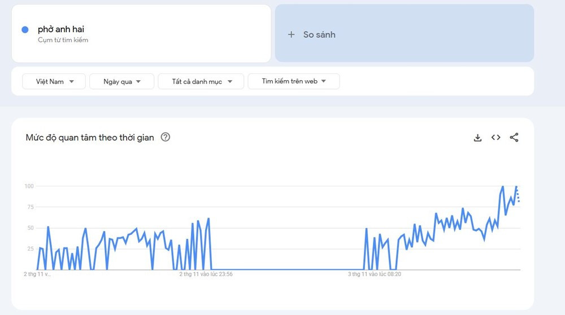This screenshot has width=565, height=315.
Task: Edit the search term phở anh hai
Action: click(61, 29)
